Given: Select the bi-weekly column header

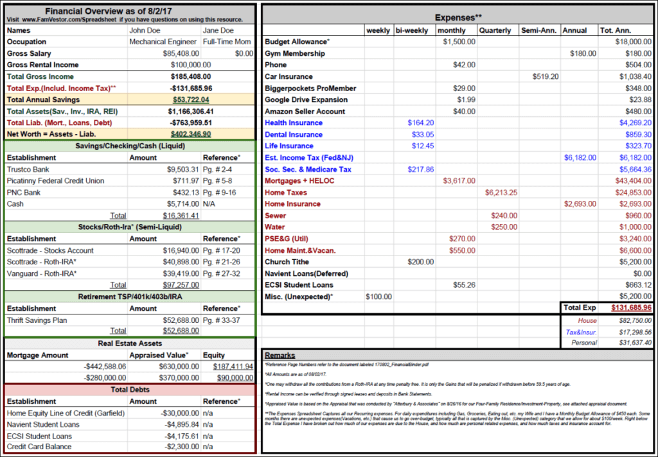Looking at the screenshot, I should (412, 31).
